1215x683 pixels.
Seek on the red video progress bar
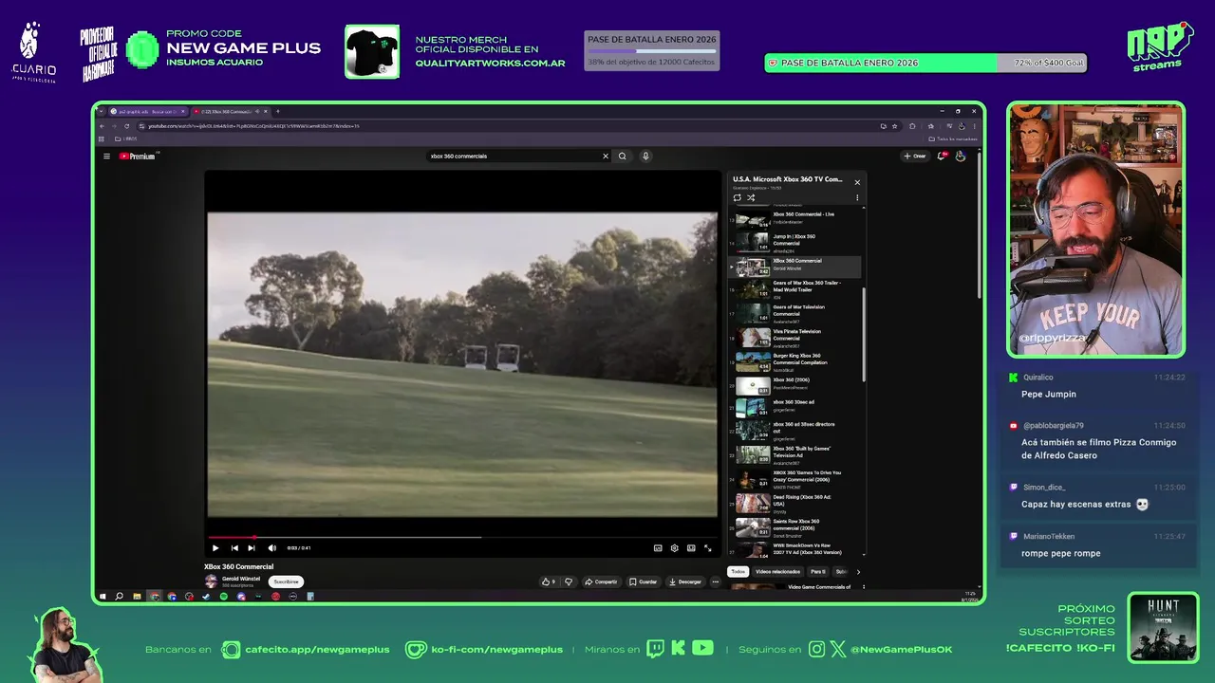coord(462,537)
